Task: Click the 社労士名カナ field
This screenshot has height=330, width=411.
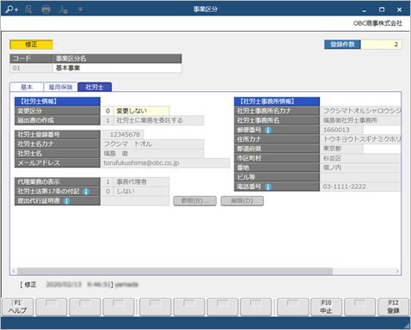Action: click(x=152, y=144)
